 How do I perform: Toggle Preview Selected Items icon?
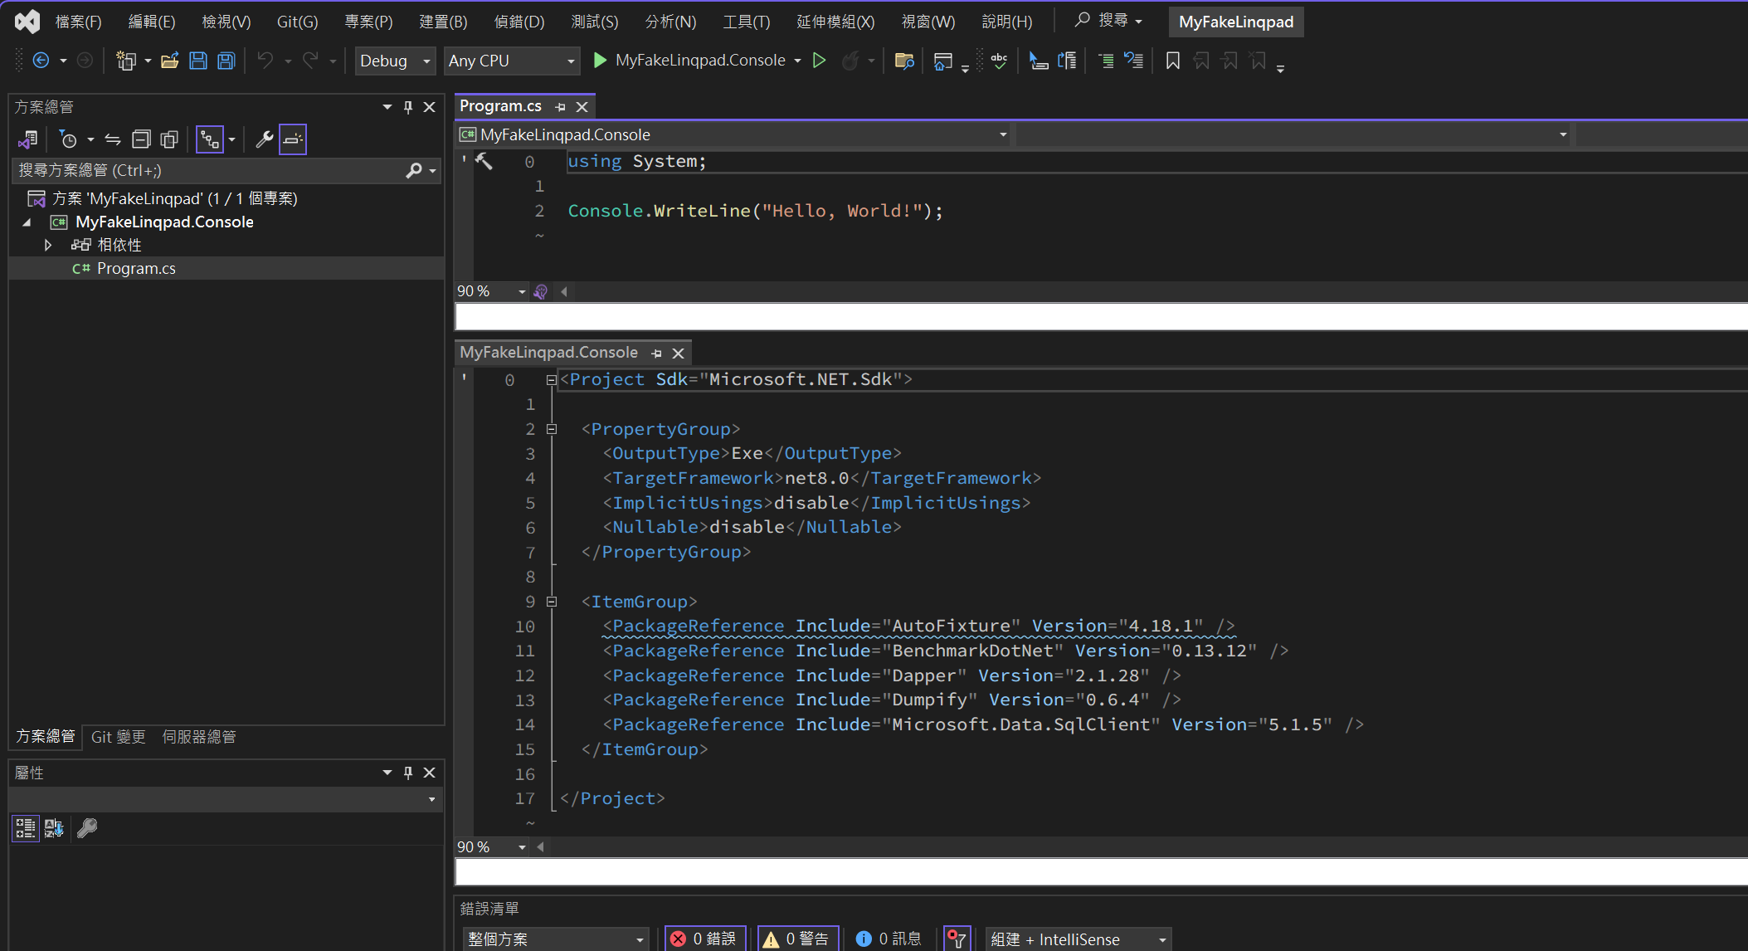coord(293,139)
